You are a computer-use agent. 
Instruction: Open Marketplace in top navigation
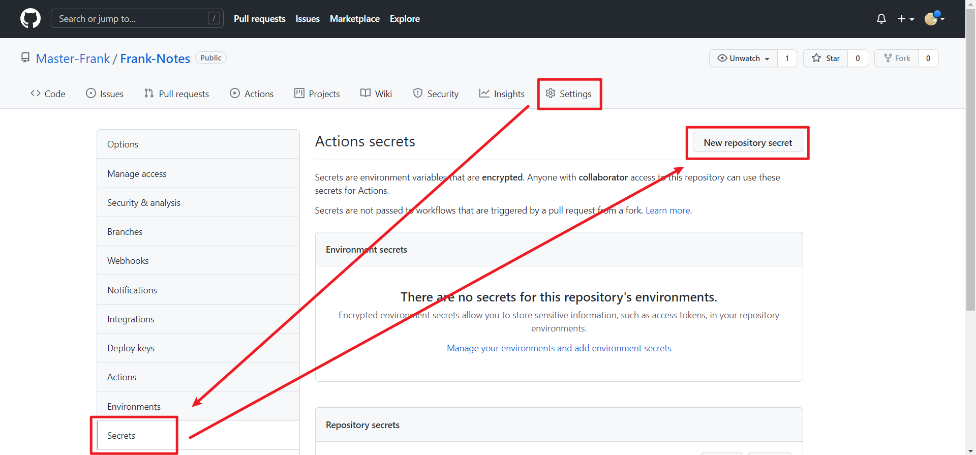pyautogui.click(x=355, y=19)
